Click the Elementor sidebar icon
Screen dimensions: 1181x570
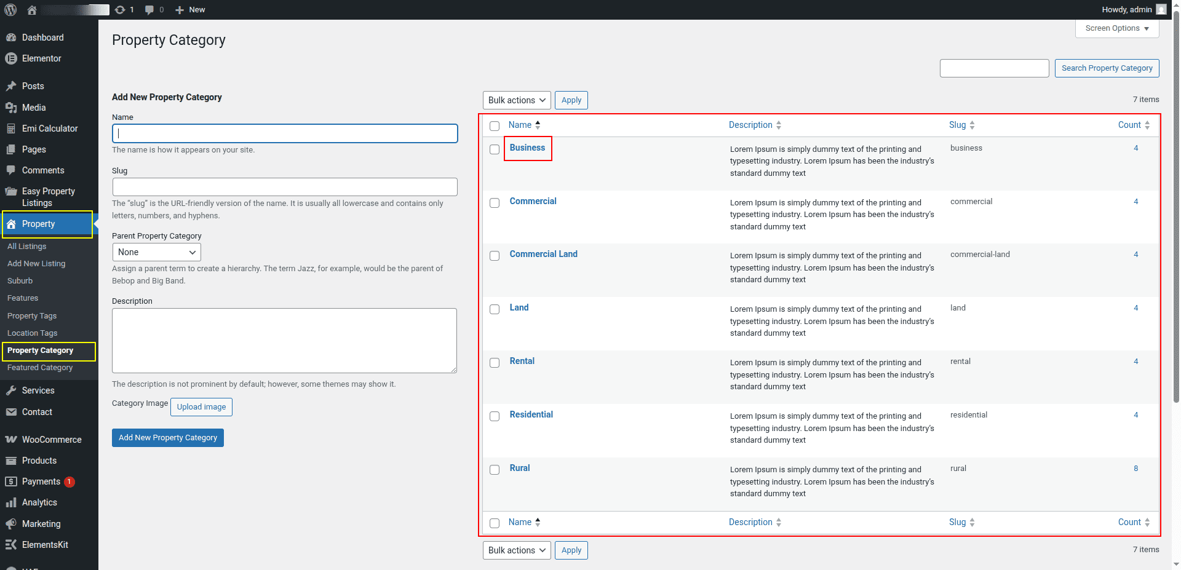click(10, 58)
